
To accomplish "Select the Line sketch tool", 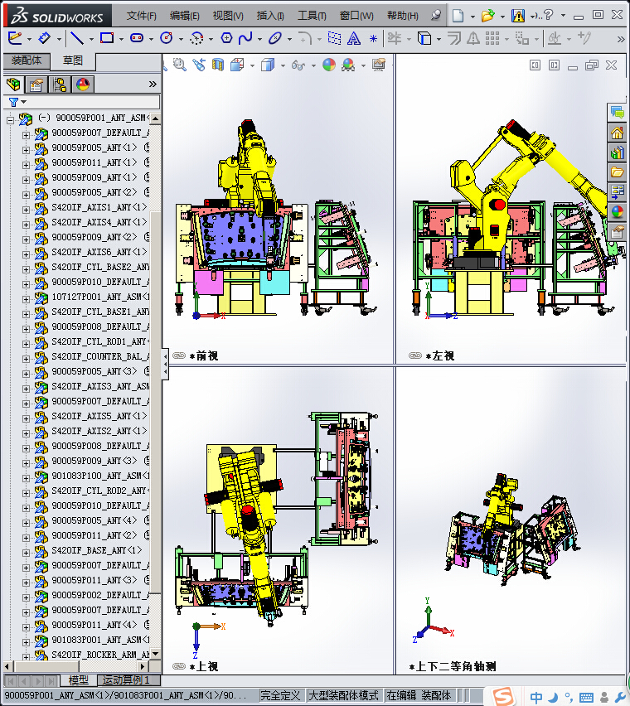I will tap(77, 38).
